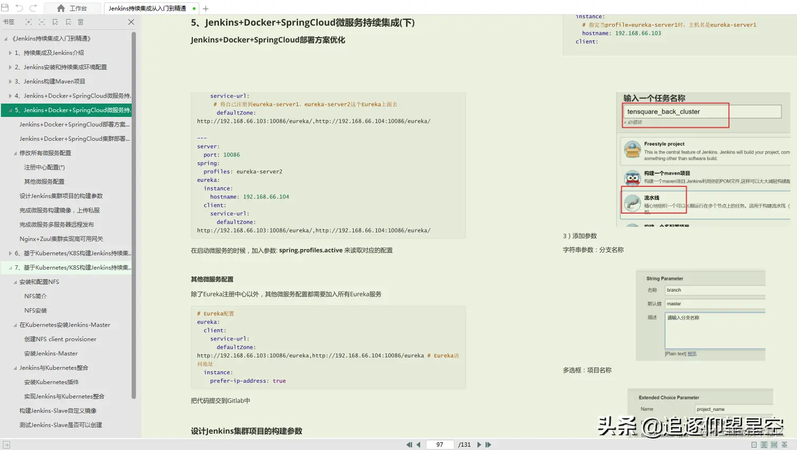Screen dimensions: 797x450
Task: Expand chapter 1、持续集成及Jenkins介绍 arrow
Action: tap(10, 53)
